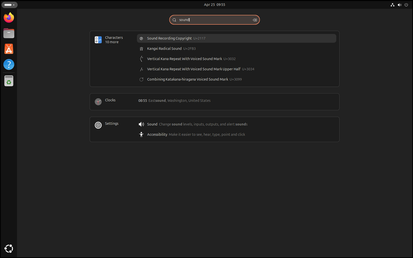Click the Settings gear icon in results
The width and height of the screenshot is (413, 258).
[x=98, y=125]
